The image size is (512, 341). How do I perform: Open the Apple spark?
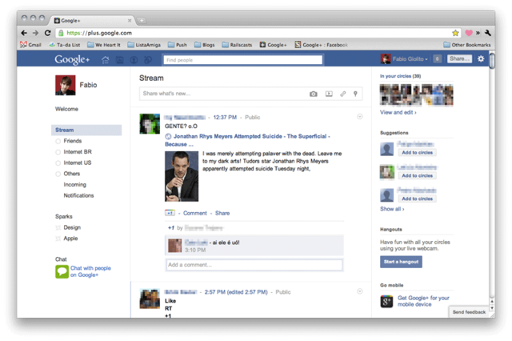click(67, 239)
